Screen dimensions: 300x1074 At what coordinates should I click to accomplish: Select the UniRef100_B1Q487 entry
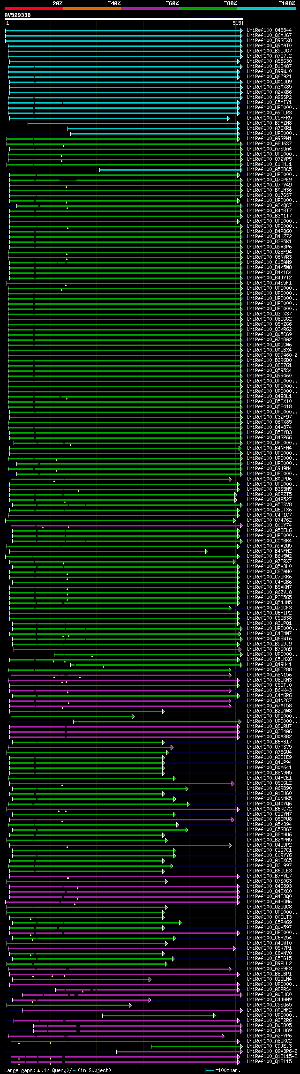tap(269, 66)
